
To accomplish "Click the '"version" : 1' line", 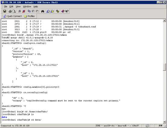I will pos(21,51).
